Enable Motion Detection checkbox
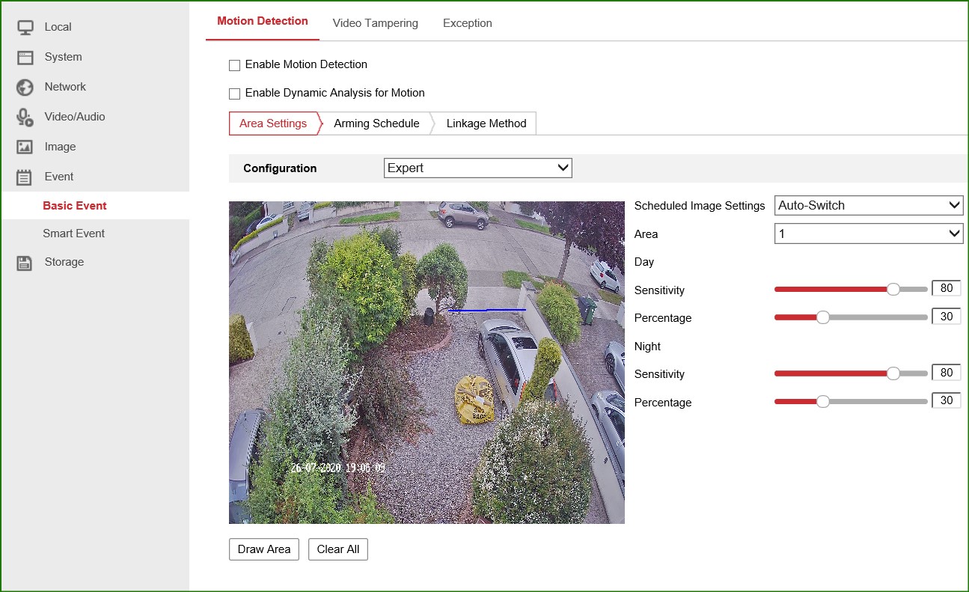This screenshot has height=592, width=969. point(234,65)
